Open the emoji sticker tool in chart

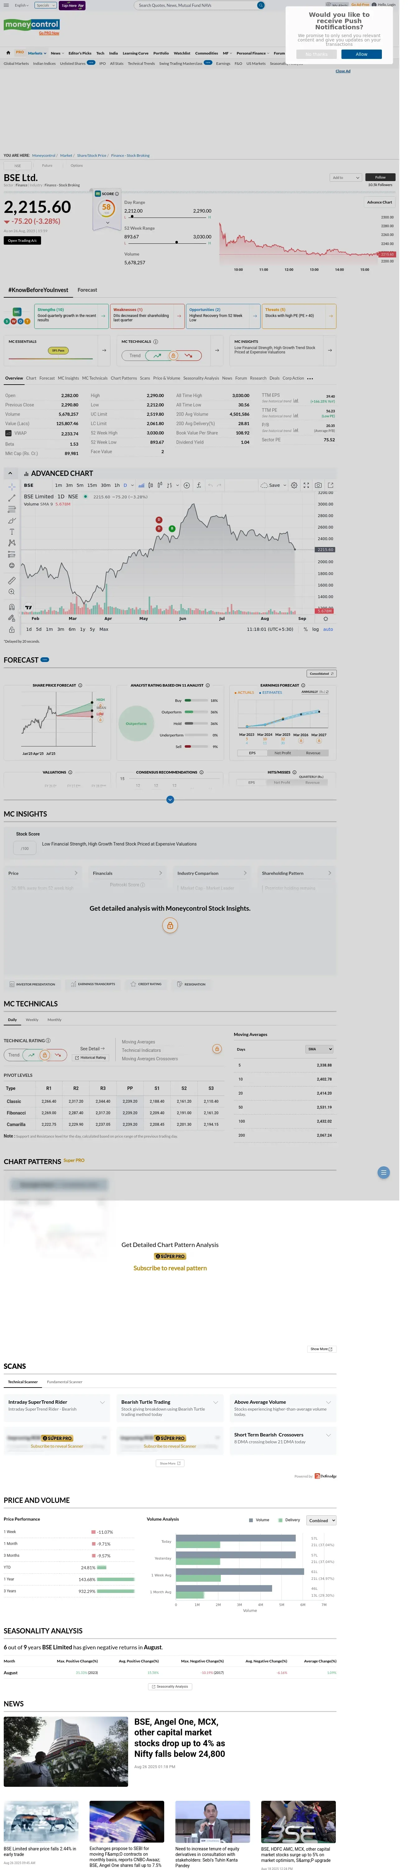(x=11, y=565)
